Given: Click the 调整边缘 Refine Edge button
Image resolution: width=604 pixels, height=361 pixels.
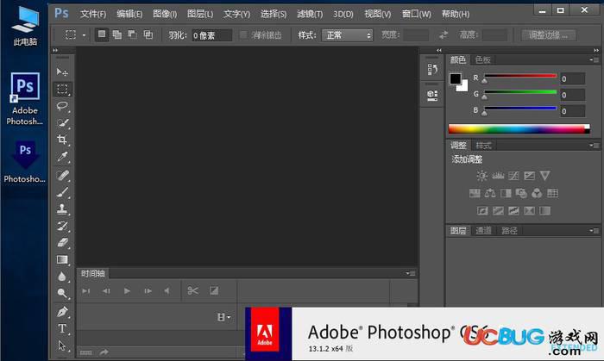Looking at the screenshot, I should (x=549, y=35).
